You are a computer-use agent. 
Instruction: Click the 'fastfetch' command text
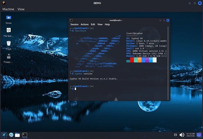pos(80,31)
